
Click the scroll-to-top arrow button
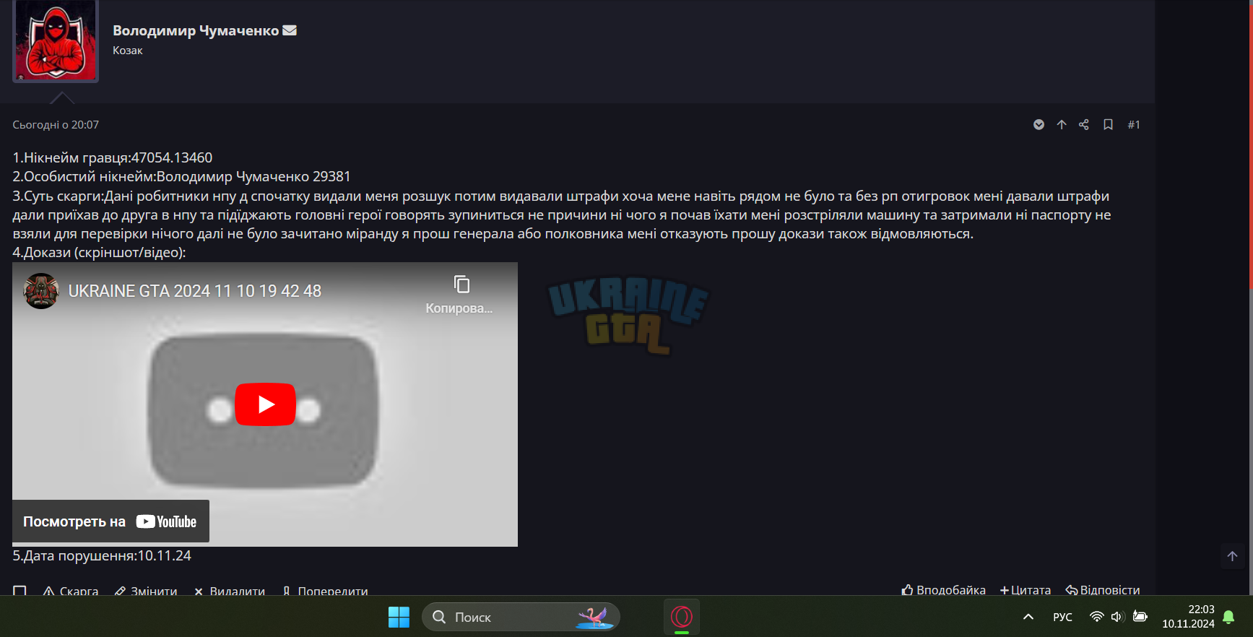[x=1233, y=556]
